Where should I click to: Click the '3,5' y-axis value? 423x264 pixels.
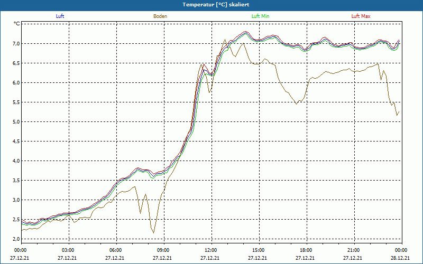[x=16, y=180]
